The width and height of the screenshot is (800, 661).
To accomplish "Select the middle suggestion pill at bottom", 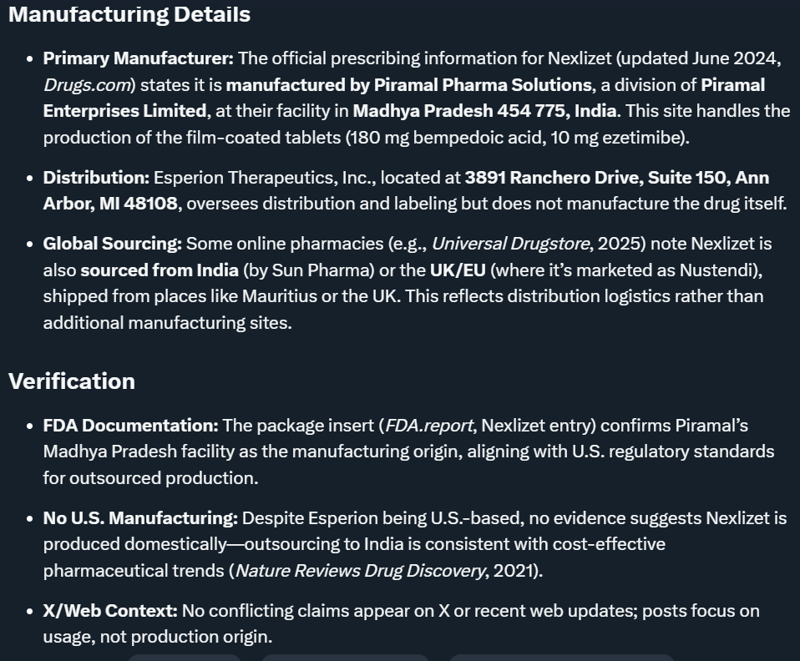I will (345, 658).
